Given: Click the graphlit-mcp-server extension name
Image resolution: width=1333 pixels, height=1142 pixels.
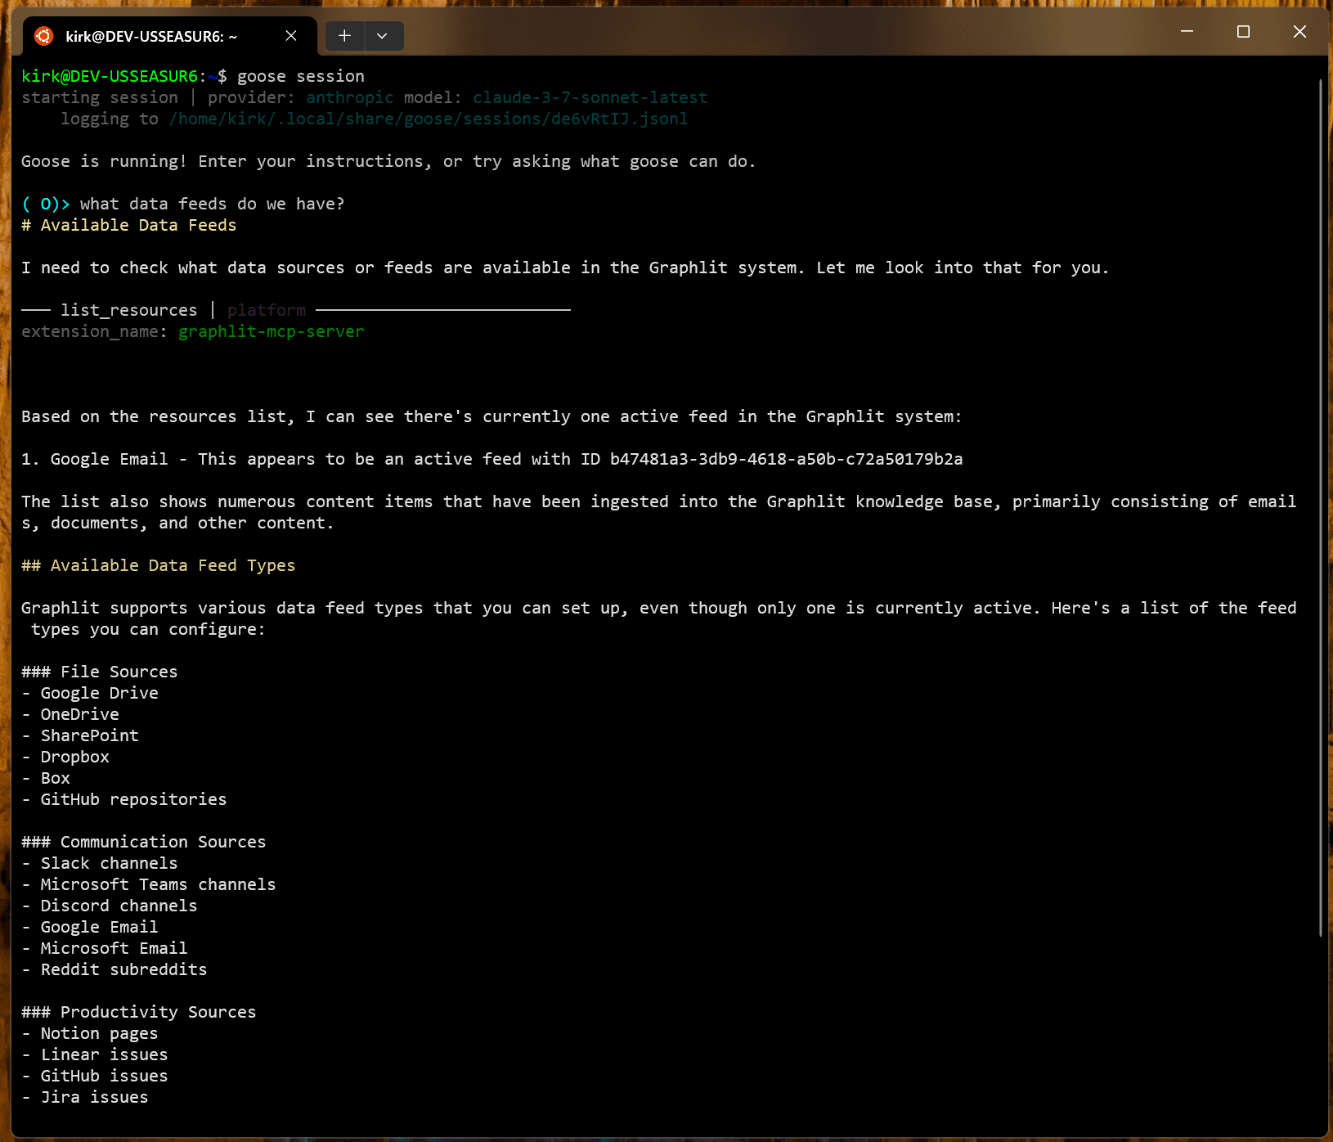Looking at the screenshot, I should coord(271,331).
